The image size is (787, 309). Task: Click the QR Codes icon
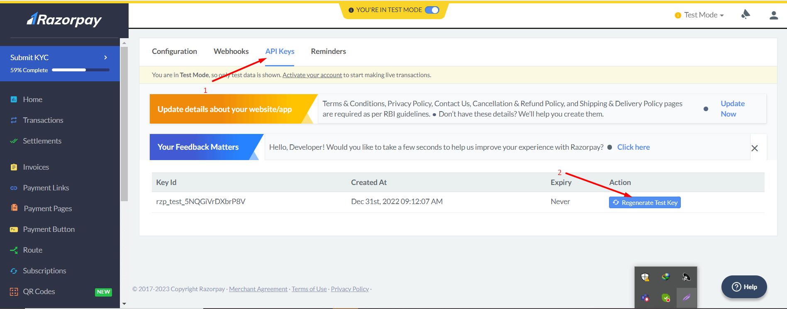click(x=14, y=292)
